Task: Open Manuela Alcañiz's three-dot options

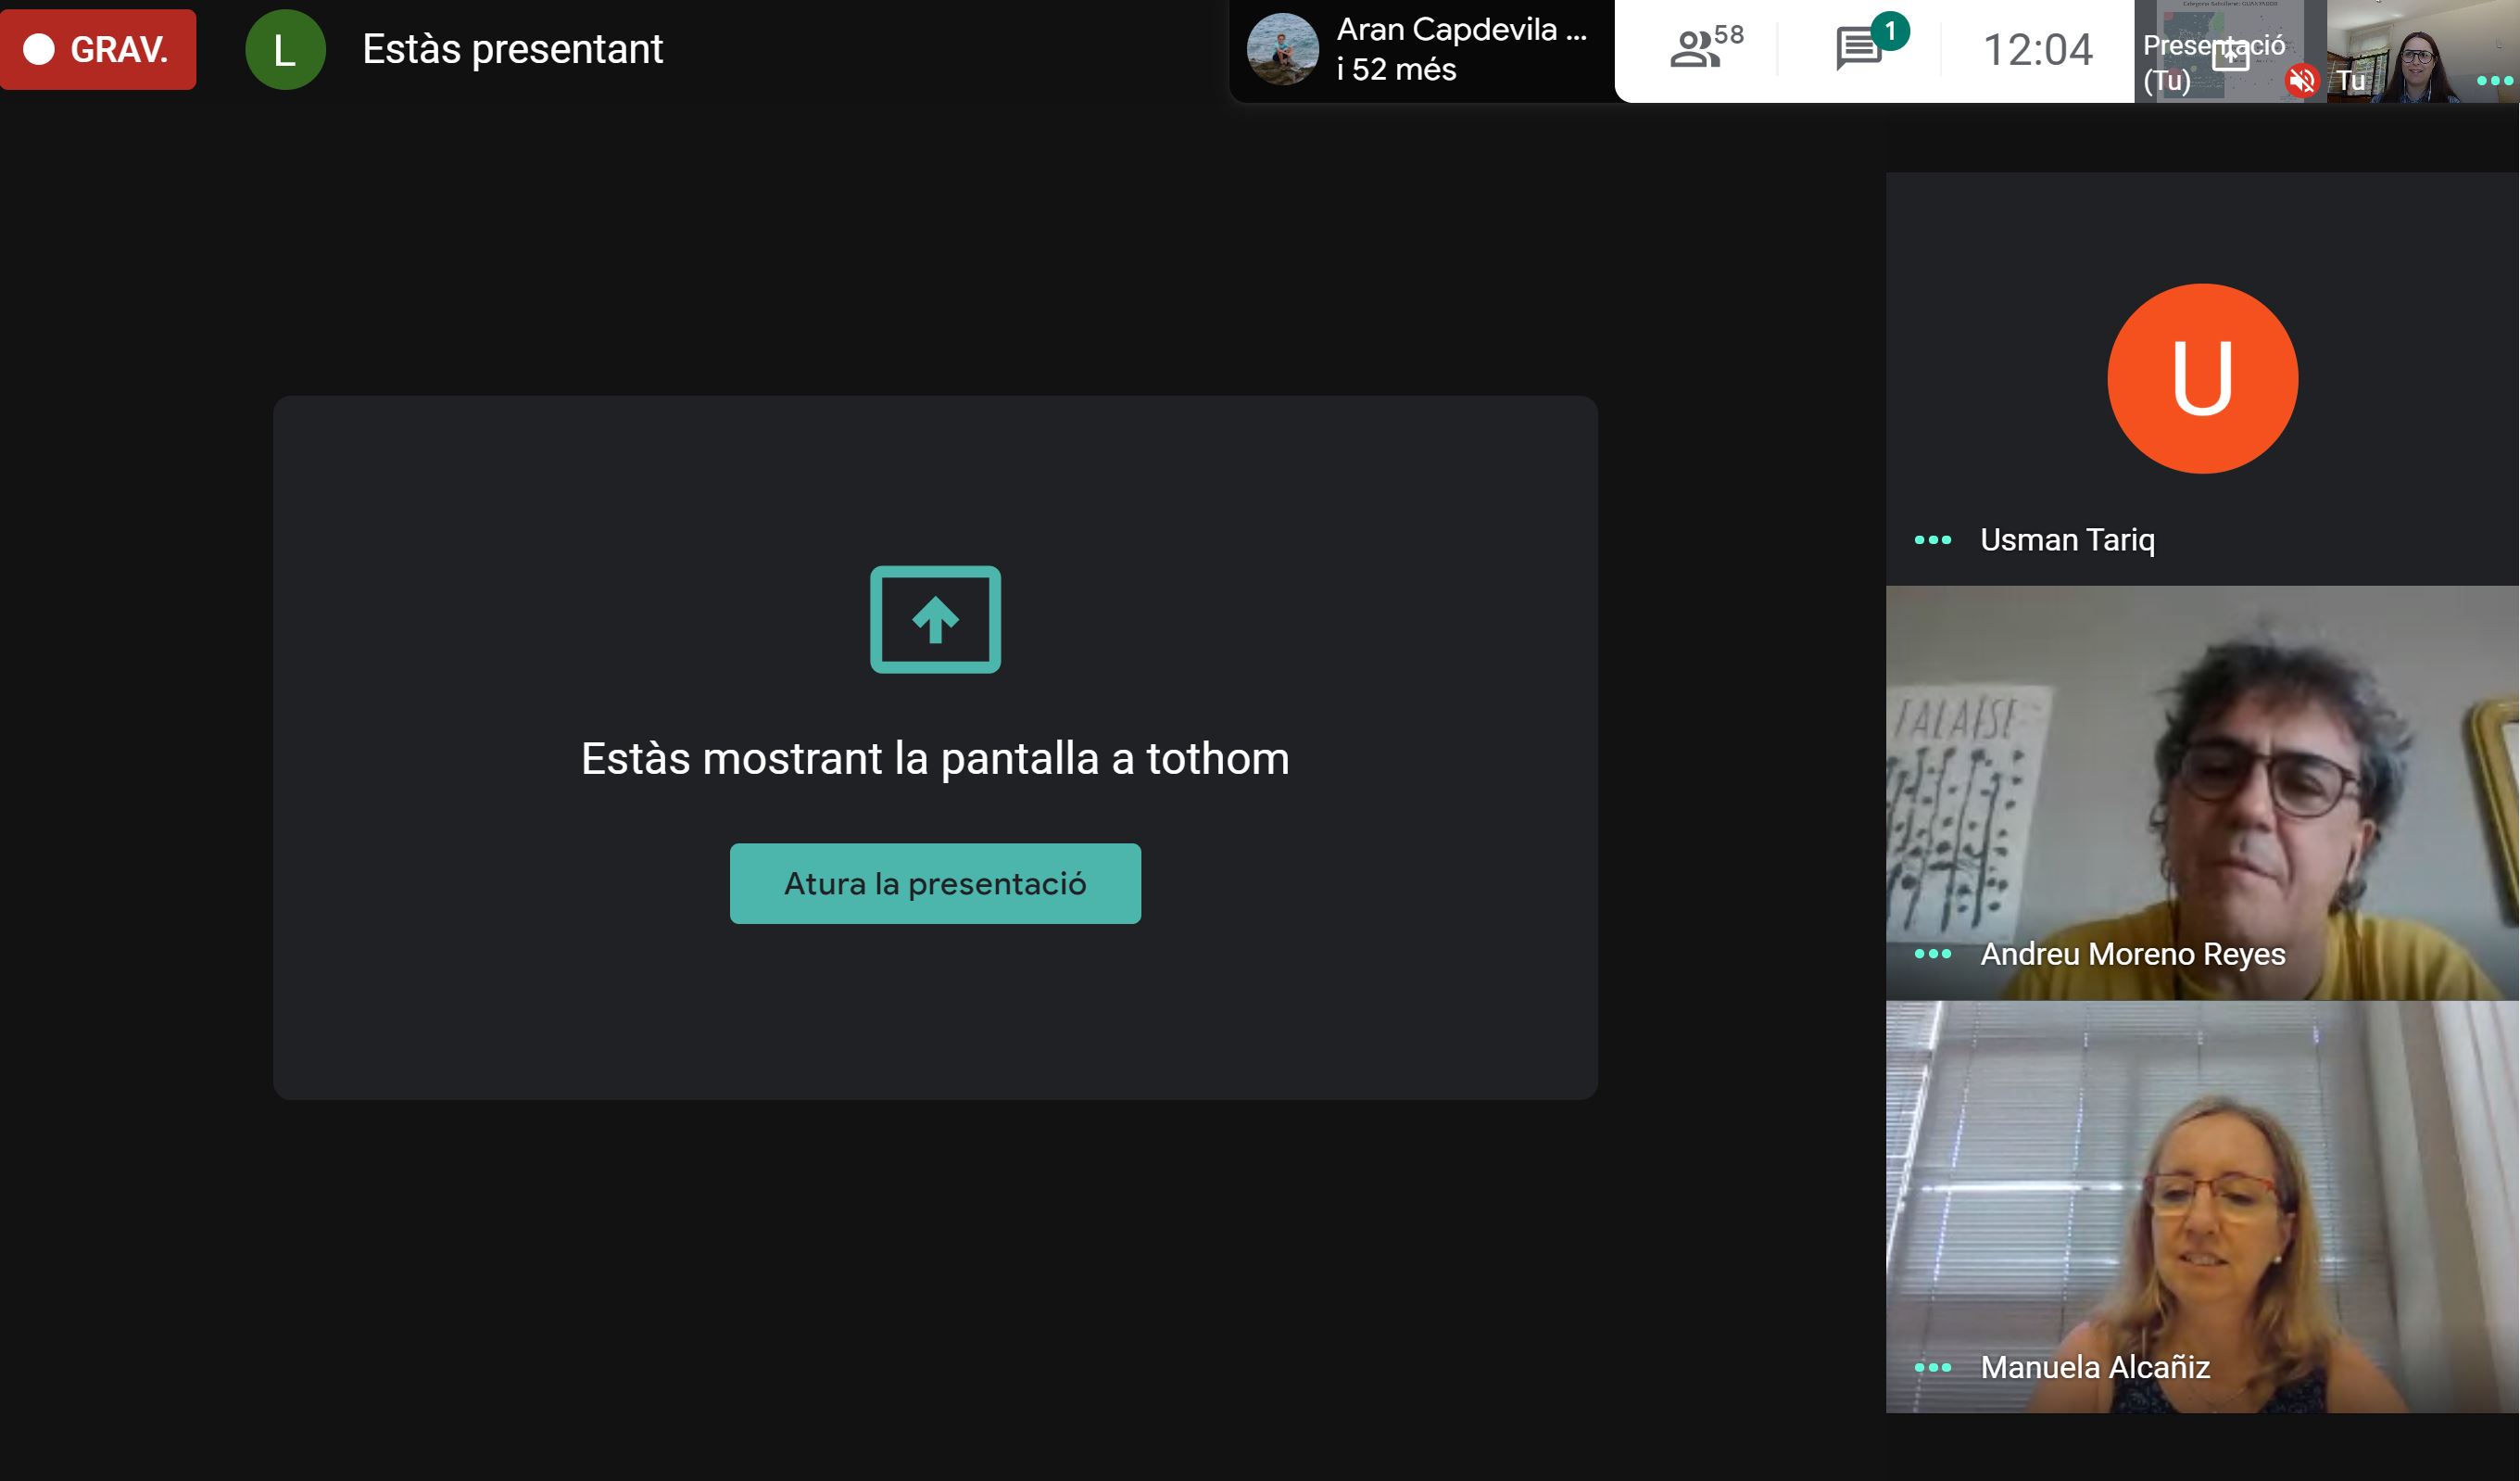Action: click(x=1932, y=1367)
